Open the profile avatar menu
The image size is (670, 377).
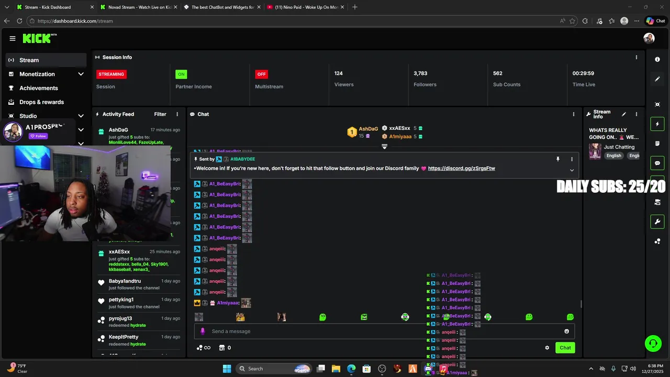click(x=649, y=38)
